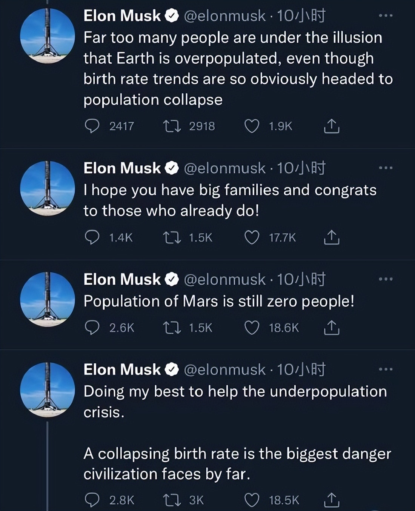
Task: Reply to the big families tweet
Action: 92,237
